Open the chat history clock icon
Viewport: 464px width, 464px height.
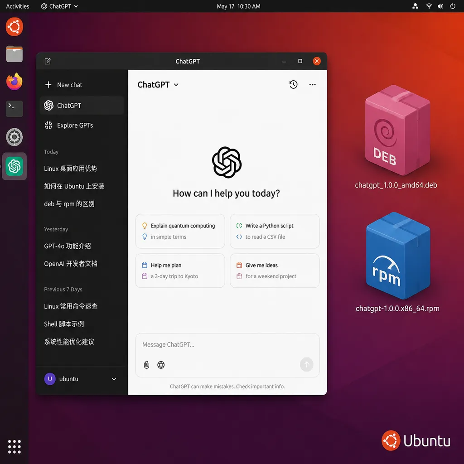pos(293,84)
